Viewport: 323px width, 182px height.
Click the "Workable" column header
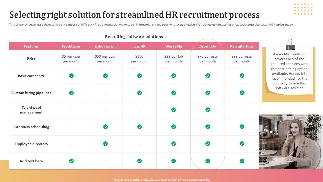click(x=174, y=46)
